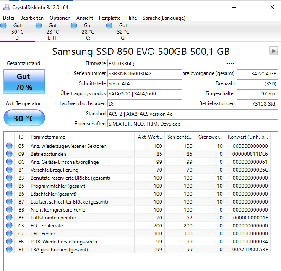Click status orb of attribute C7 row

coord(9,233)
